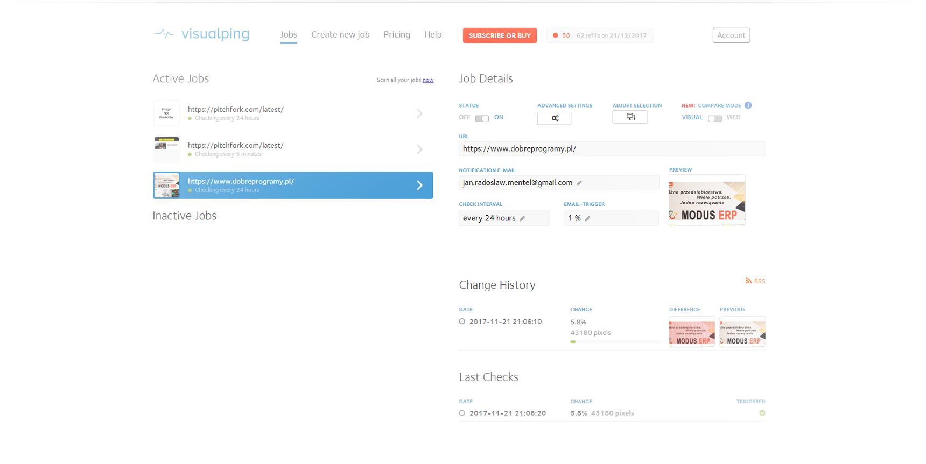Toggle the job status OFF/ON switch
Viewport: 926px width, 464px height.
click(x=482, y=118)
